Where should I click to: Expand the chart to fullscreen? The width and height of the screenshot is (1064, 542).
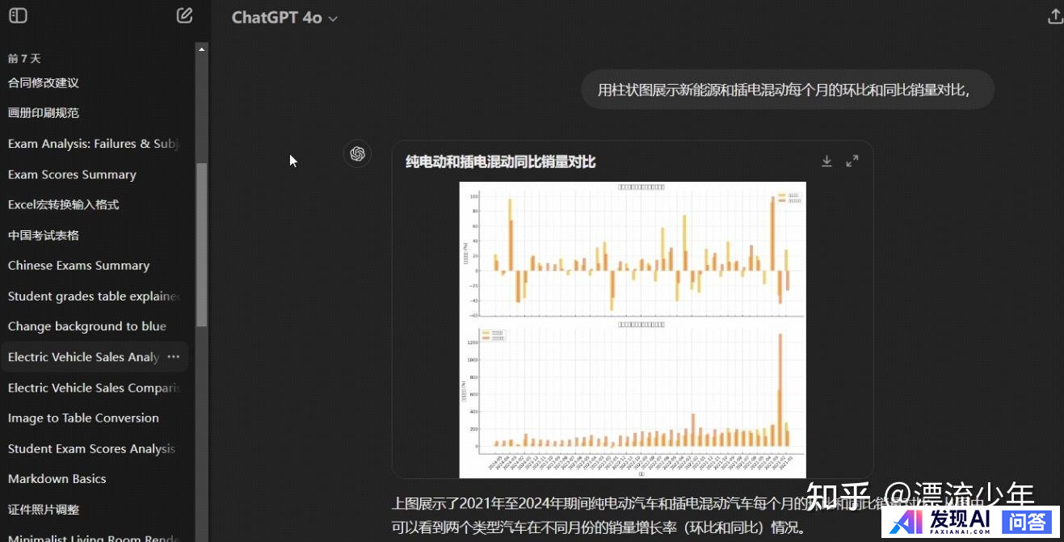pos(852,162)
